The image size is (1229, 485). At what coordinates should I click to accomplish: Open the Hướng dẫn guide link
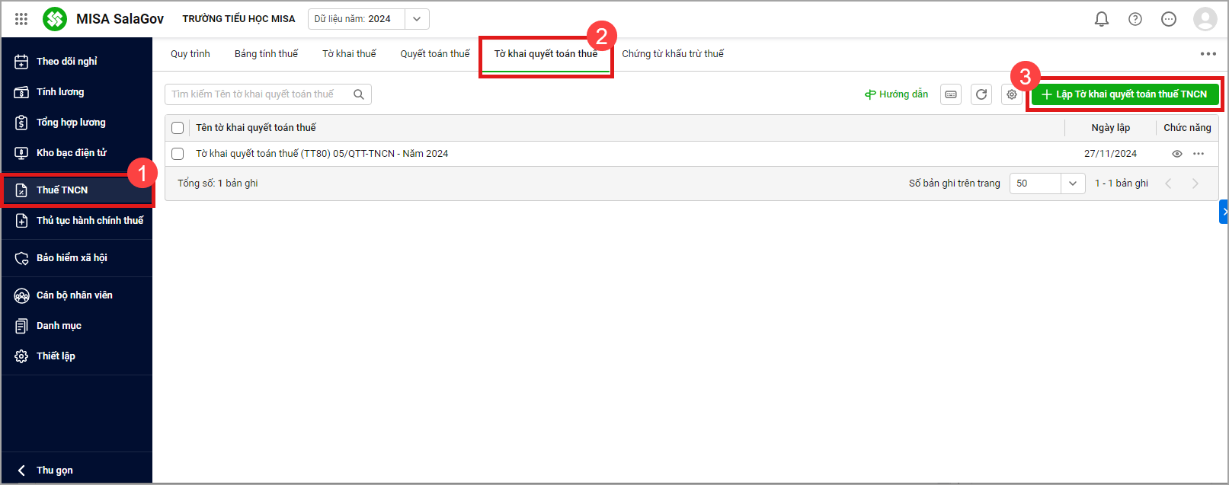click(x=896, y=94)
